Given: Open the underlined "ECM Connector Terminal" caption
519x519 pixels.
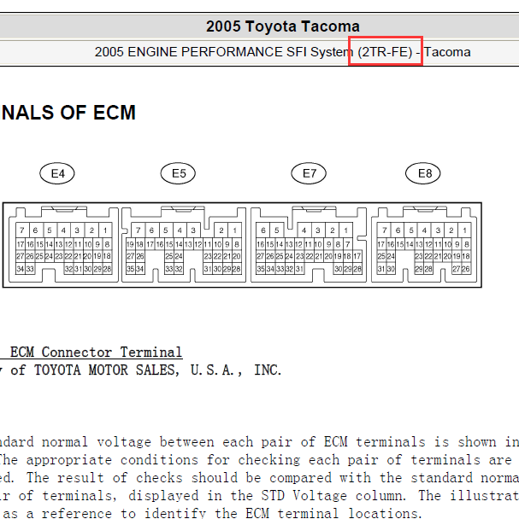Looking at the screenshot, I should click(x=96, y=353).
